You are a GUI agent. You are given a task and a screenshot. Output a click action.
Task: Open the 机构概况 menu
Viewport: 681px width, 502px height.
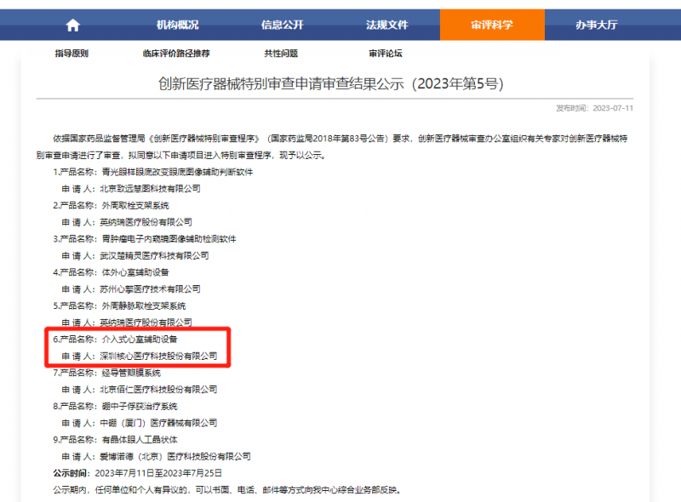pyautogui.click(x=179, y=26)
